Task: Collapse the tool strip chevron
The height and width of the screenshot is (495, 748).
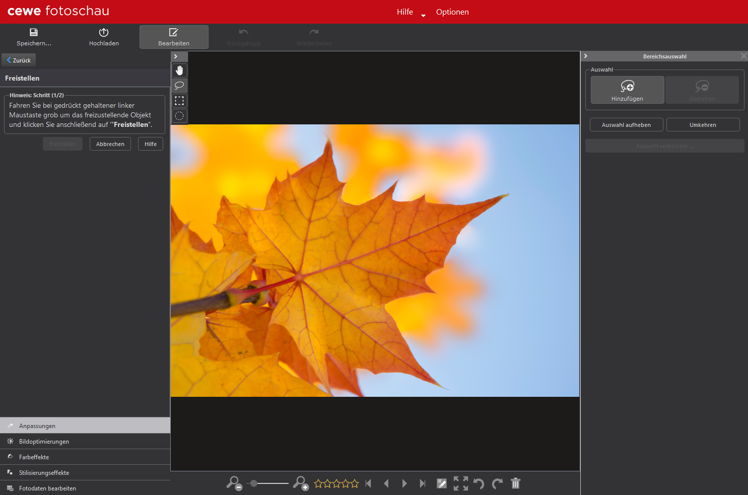Action: 176,56
